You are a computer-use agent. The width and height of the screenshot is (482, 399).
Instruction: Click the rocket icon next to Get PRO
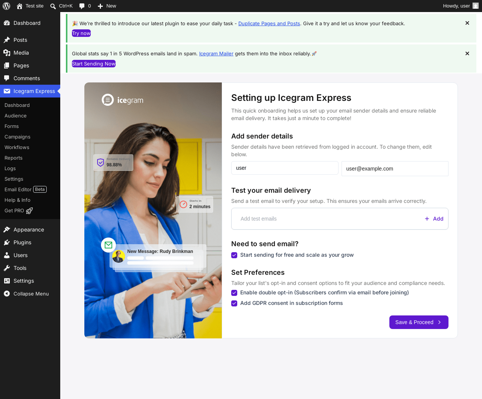coord(29,211)
